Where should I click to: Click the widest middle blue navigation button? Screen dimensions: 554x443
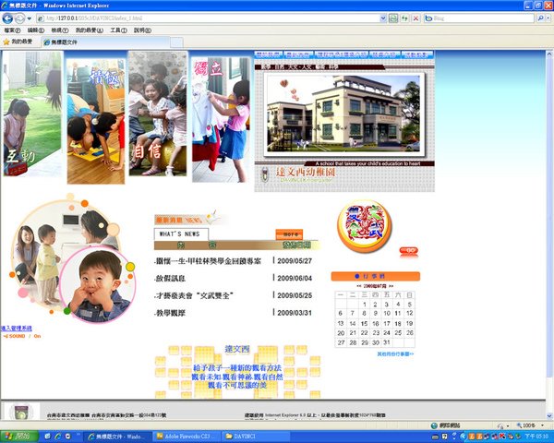point(342,54)
